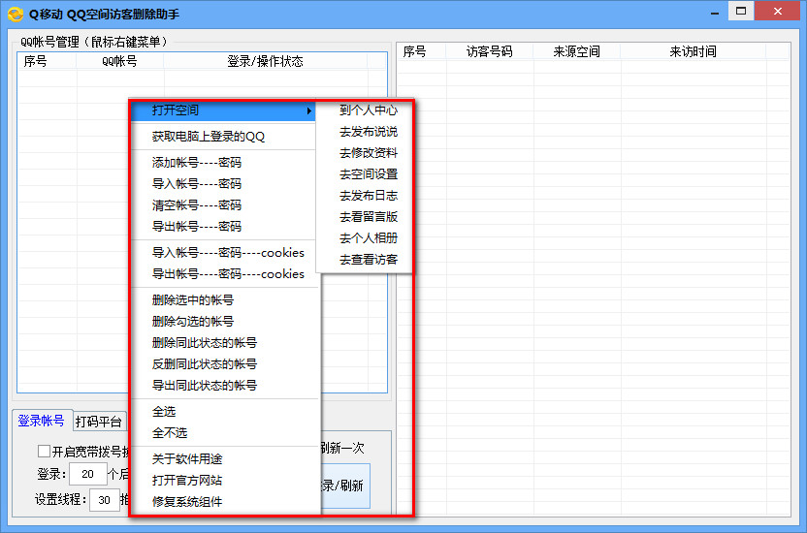This screenshot has width=807, height=533.
Task: Click the 登录 count field showing 20
Action: [88, 474]
